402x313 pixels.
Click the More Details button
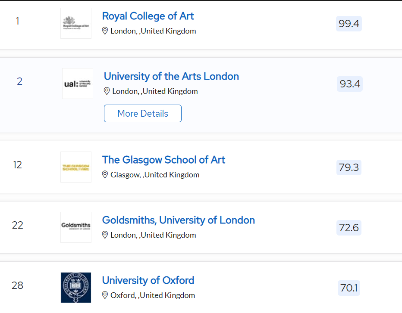pyautogui.click(x=143, y=113)
